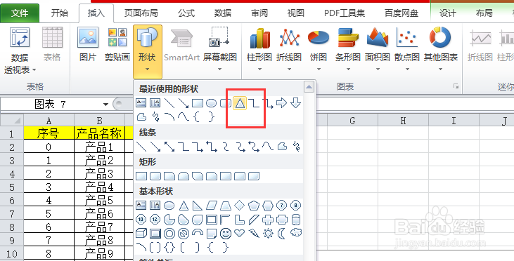Click the 图片 insert picture icon
Image resolution: width=514 pixels, height=261 pixels.
point(88,44)
